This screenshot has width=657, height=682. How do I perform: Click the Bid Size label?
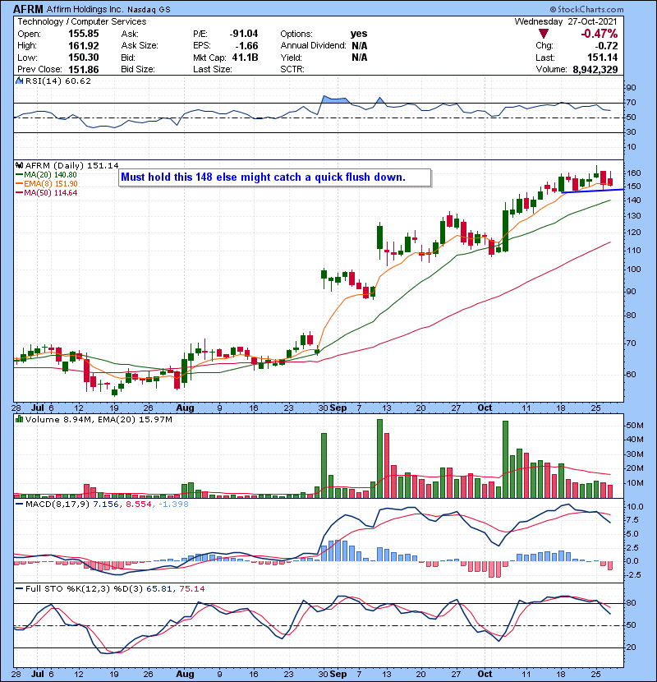coord(138,70)
